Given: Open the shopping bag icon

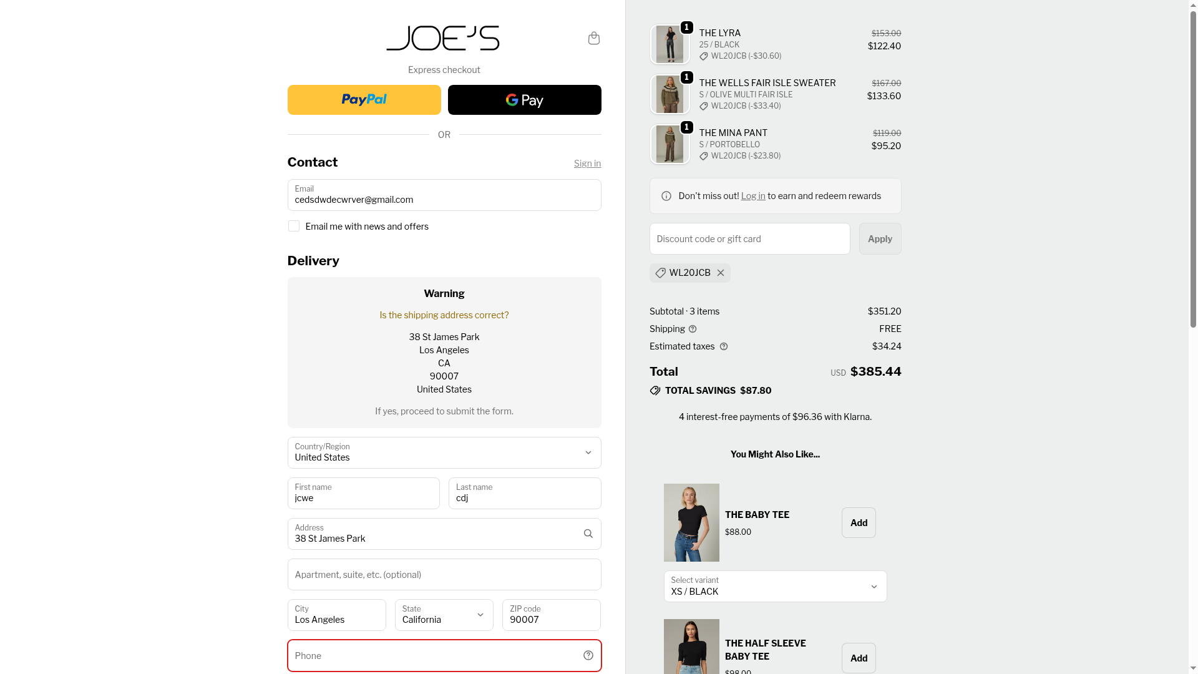Looking at the screenshot, I should click(x=594, y=39).
